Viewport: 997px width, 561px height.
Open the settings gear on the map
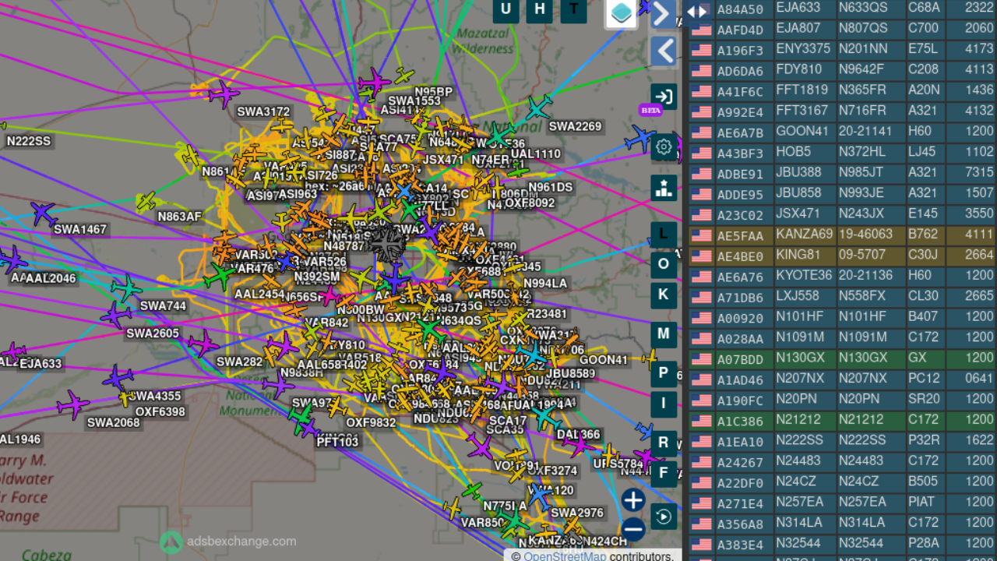pos(664,146)
